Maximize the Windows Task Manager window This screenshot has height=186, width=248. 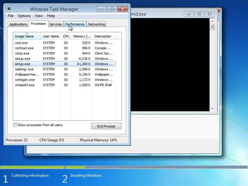point(112,9)
